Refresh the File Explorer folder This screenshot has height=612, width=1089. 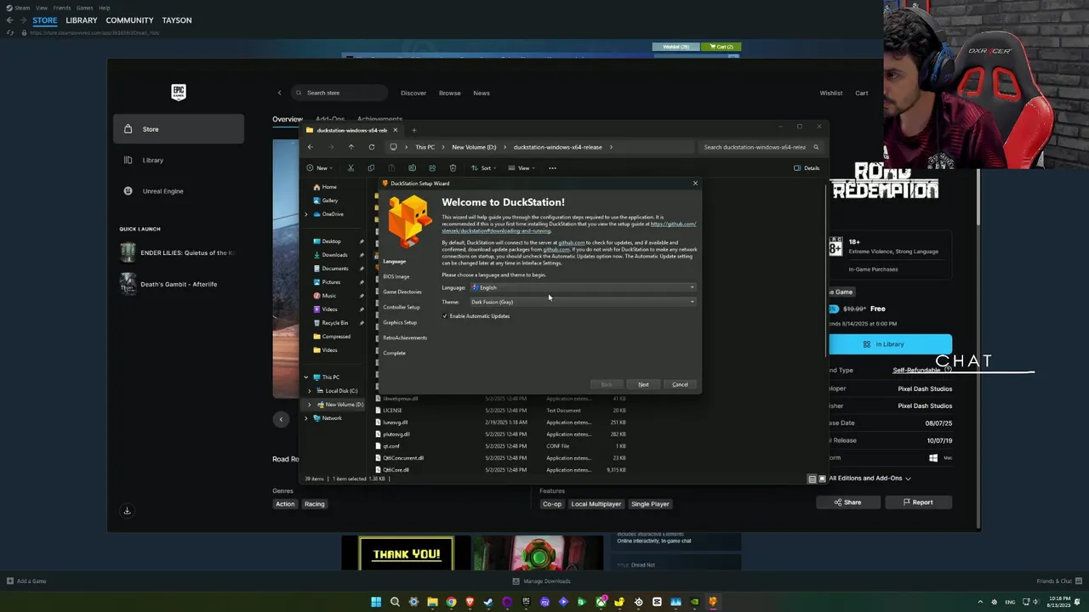coord(371,147)
